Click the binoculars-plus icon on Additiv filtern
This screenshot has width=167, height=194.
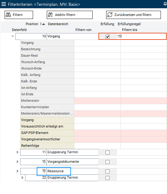pyautogui.click(x=50, y=15)
